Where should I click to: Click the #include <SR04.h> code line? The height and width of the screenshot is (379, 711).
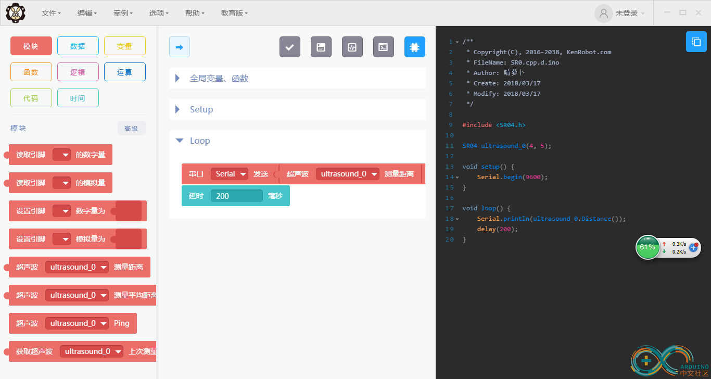tap(494, 125)
